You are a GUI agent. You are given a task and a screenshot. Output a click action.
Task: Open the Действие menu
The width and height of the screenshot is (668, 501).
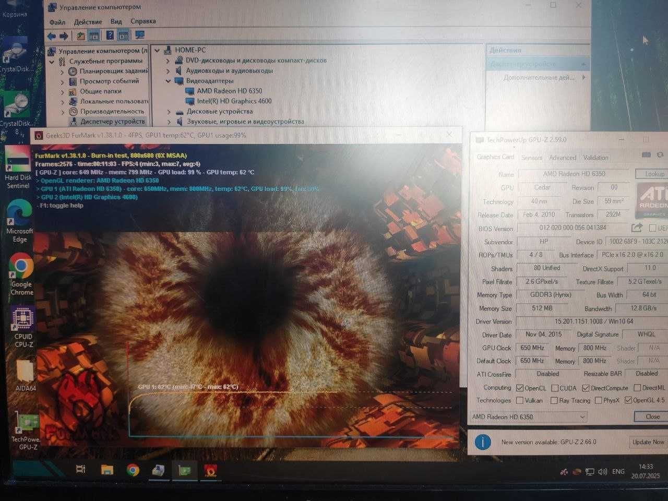88,22
